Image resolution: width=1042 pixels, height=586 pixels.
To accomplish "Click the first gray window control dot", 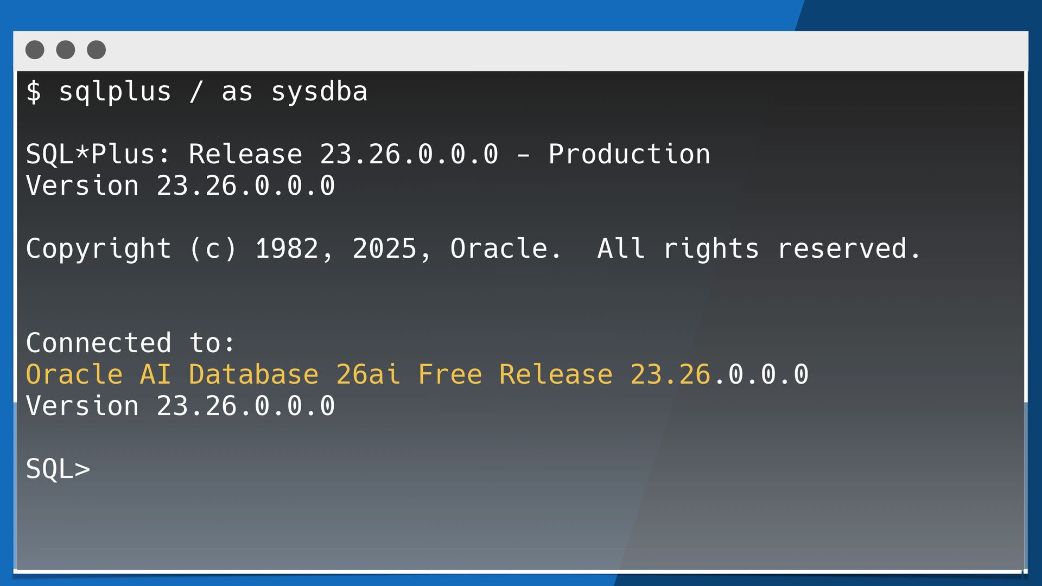I will point(35,50).
